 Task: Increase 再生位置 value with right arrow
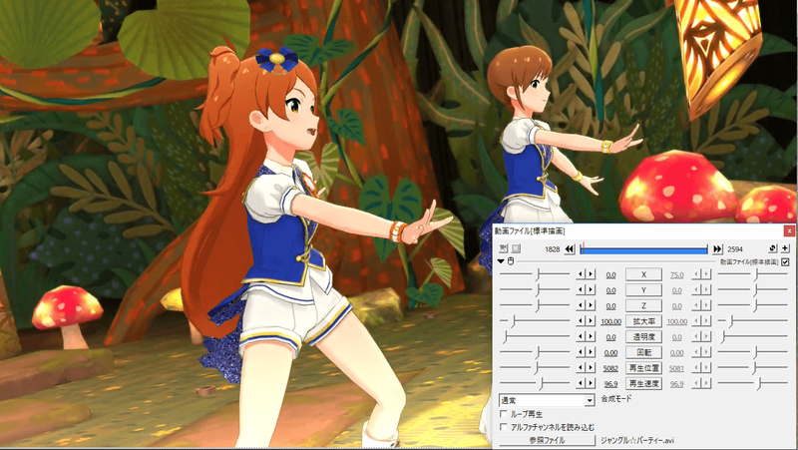coord(591,367)
